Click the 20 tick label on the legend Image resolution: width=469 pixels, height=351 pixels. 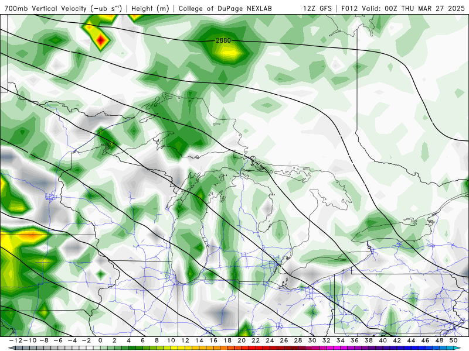[x=242, y=340]
